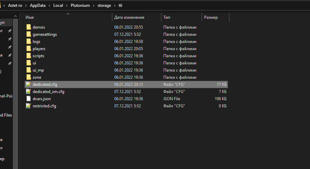This screenshot has width=310, height=169.
Task: Click the first pin icon in sidebar
Action: coord(10,31)
